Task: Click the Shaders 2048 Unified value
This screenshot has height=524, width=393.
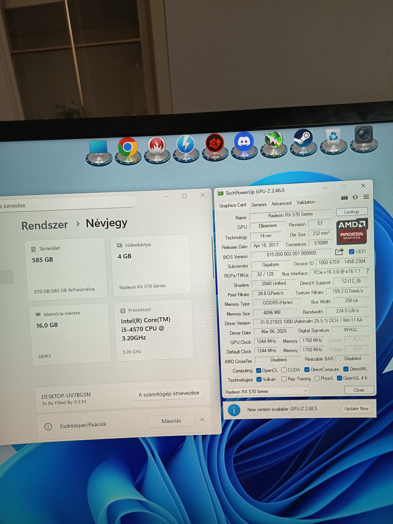Action: 274,283
